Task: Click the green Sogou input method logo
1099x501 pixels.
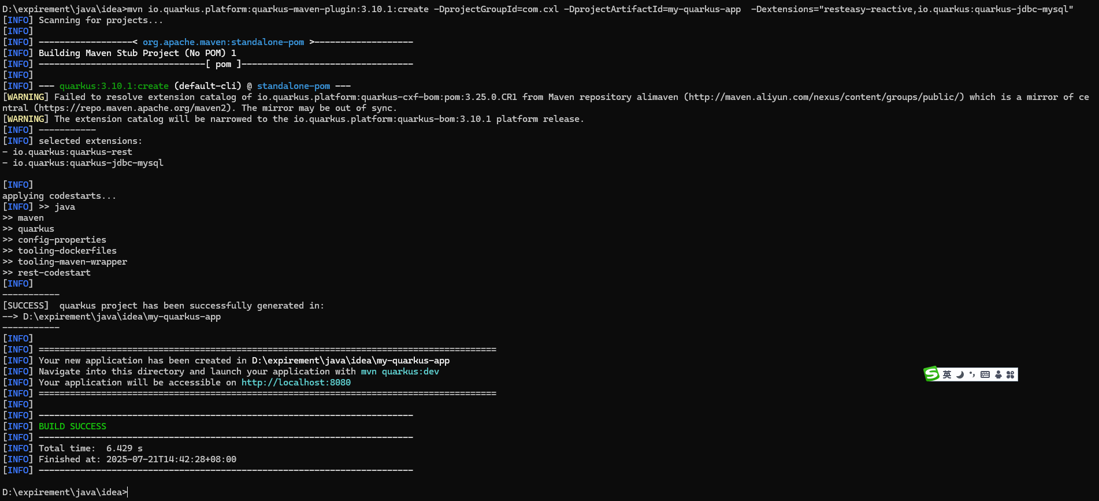Action: (x=931, y=374)
